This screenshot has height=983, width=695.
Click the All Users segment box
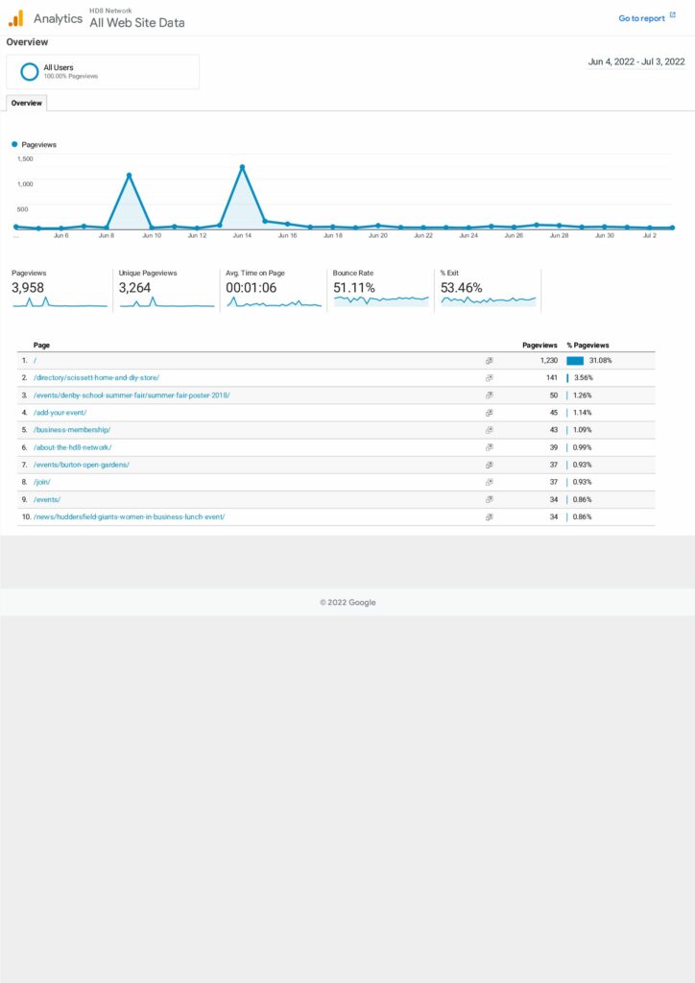pos(103,72)
